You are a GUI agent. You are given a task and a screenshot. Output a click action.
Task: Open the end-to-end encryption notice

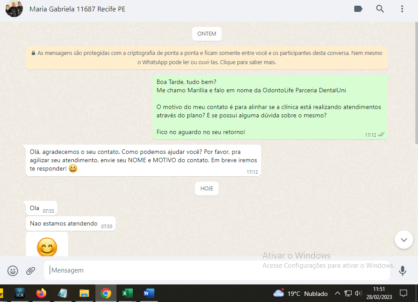pos(207,58)
